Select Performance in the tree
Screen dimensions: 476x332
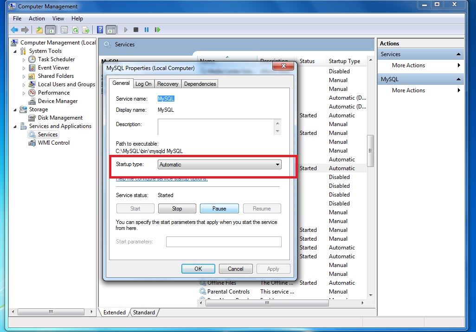pyautogui.click(x=54, y=93)
